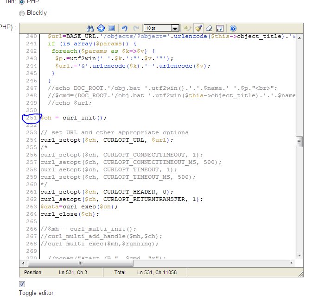This screenshot has width=312, height=301.
Task: Open search with the binoculars icon
Action: click(x=90, y=28)
